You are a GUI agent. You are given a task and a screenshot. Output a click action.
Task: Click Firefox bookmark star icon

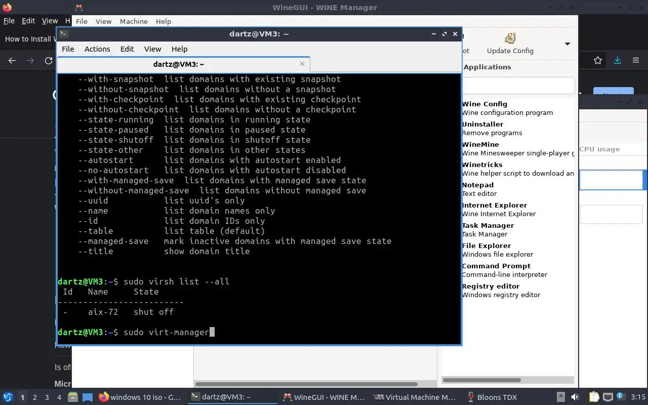pyautogui.click(x=598, y=60)
